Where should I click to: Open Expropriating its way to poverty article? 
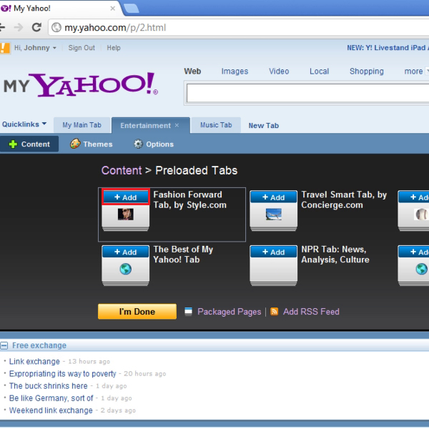coord(63,374)
